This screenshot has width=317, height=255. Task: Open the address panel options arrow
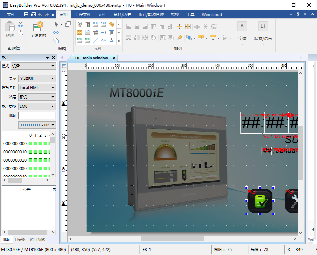point(48,58)
